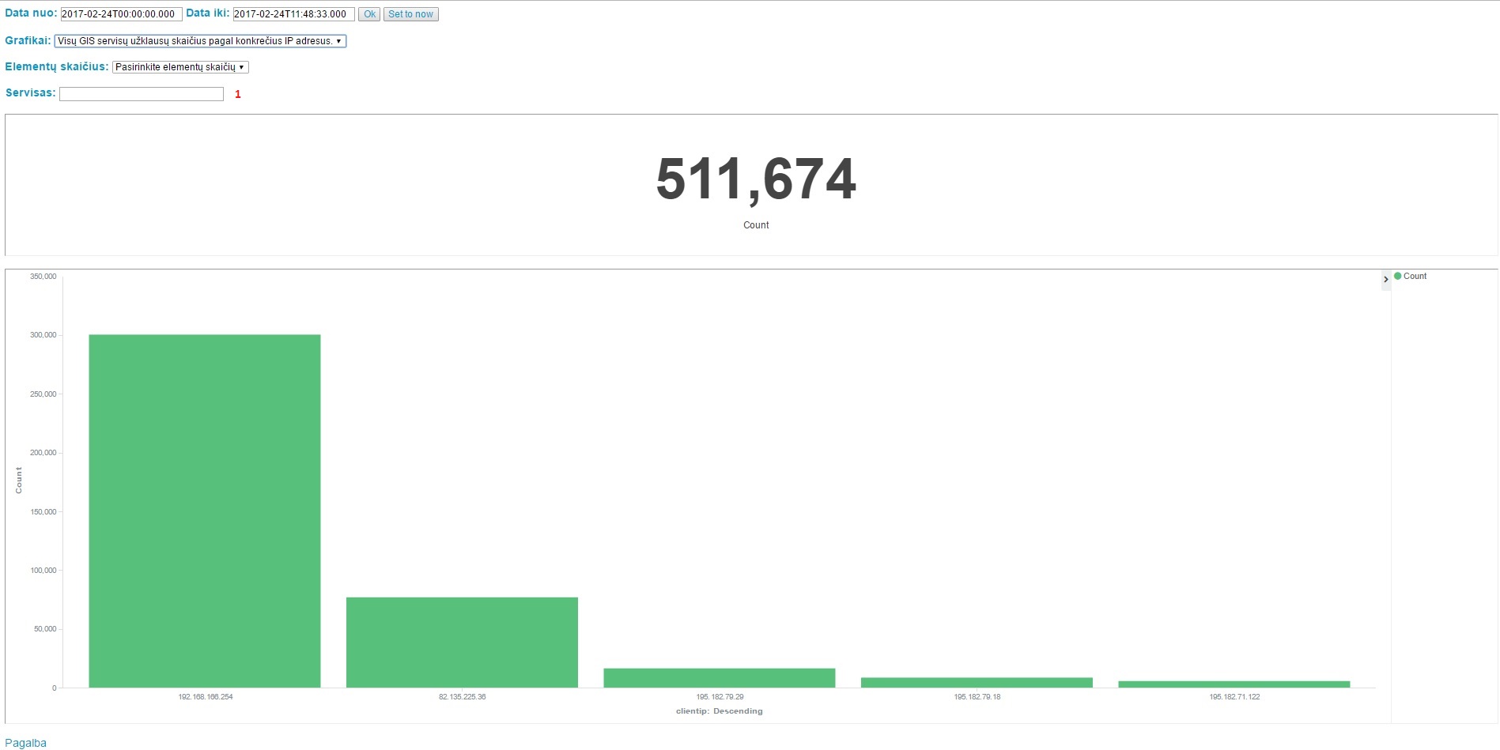Click the bar for 195.182.71.122

point(1234,684)
